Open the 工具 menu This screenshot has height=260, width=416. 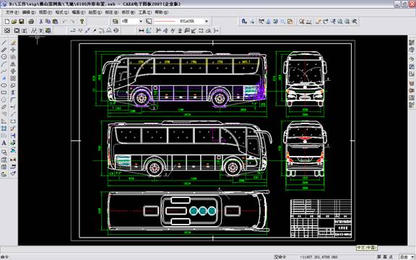145,12
